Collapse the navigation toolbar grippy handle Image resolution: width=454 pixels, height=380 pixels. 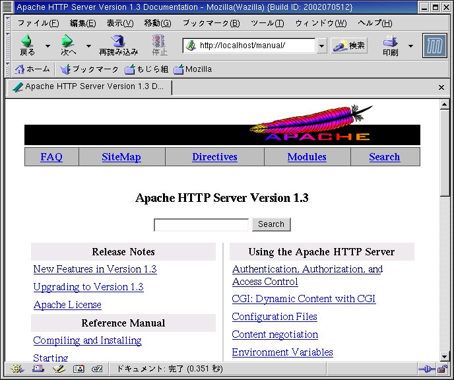tap(8, 46)
